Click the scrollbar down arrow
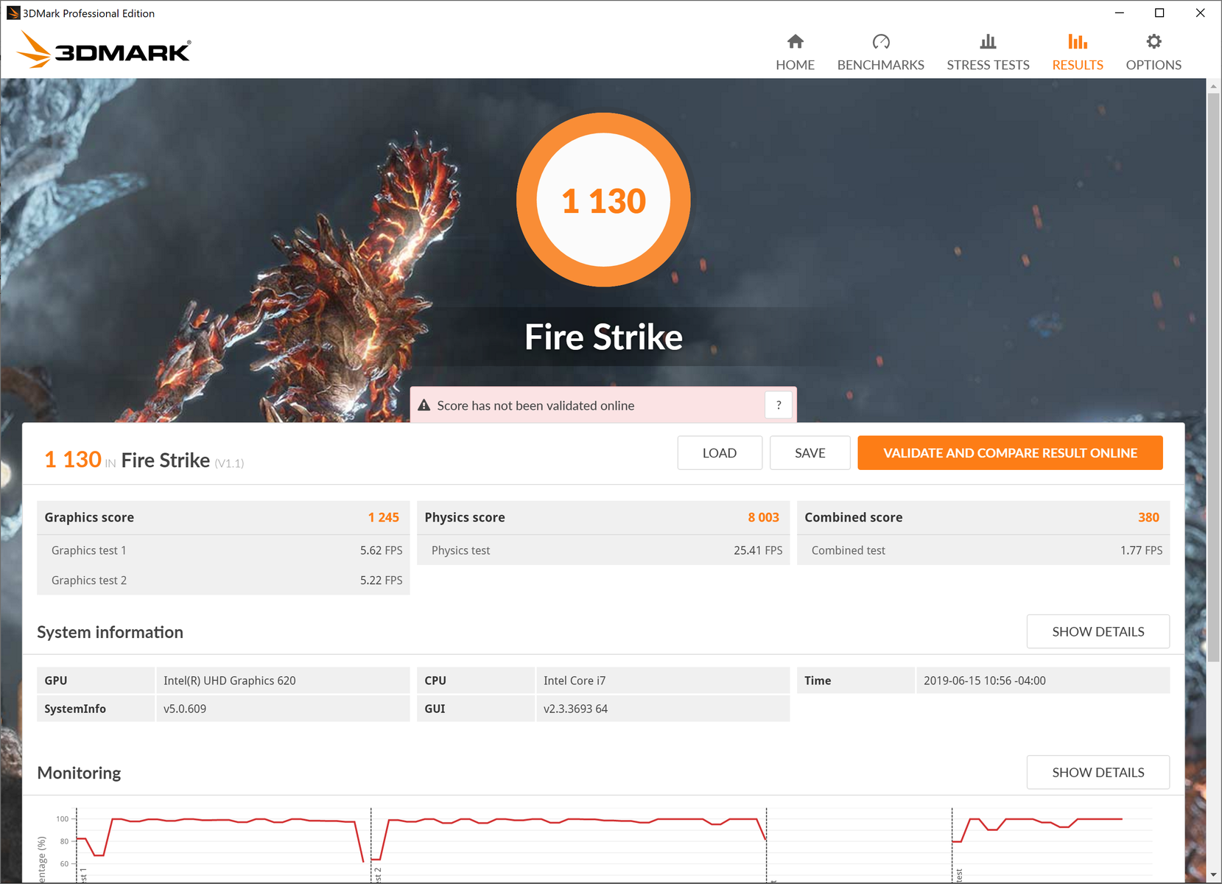 [x=1213, y=874]
